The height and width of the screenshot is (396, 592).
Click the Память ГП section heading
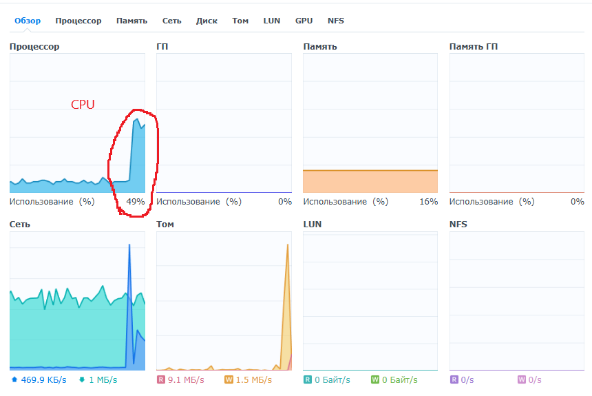click(474, 46)
